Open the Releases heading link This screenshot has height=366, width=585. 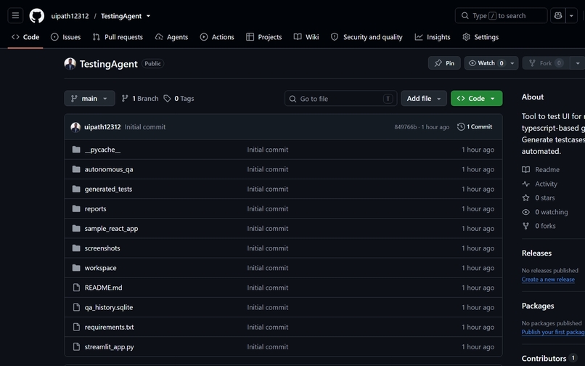(x=536, y=253)
